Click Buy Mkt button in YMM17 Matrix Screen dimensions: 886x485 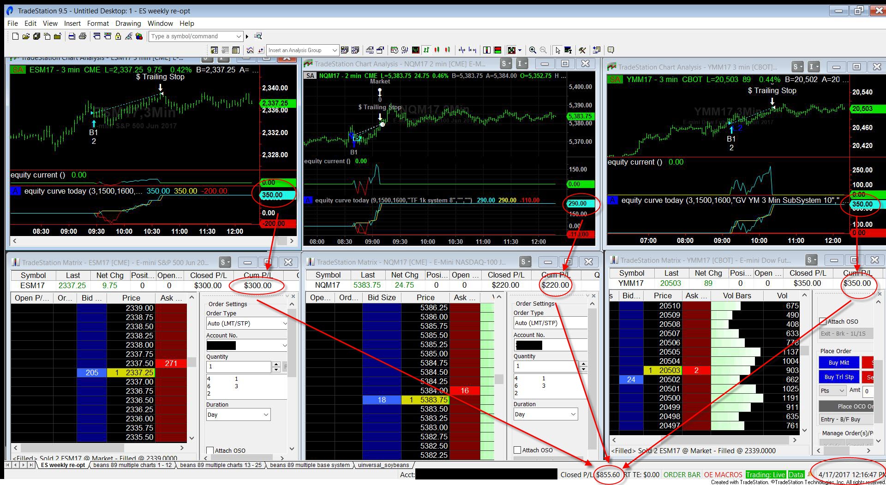[x=839, y=362]
